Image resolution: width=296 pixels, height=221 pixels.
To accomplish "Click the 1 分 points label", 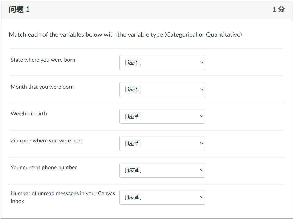I will coord(279,9).
